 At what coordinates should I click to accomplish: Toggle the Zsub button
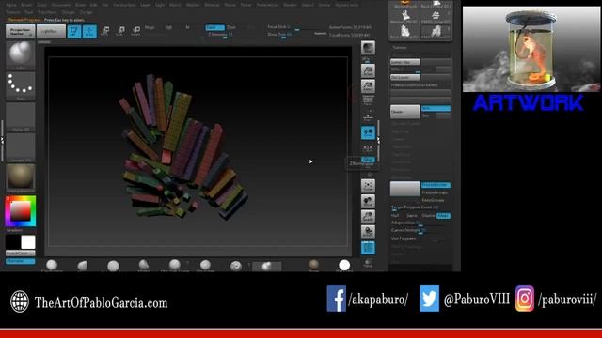tap(230, 27)
